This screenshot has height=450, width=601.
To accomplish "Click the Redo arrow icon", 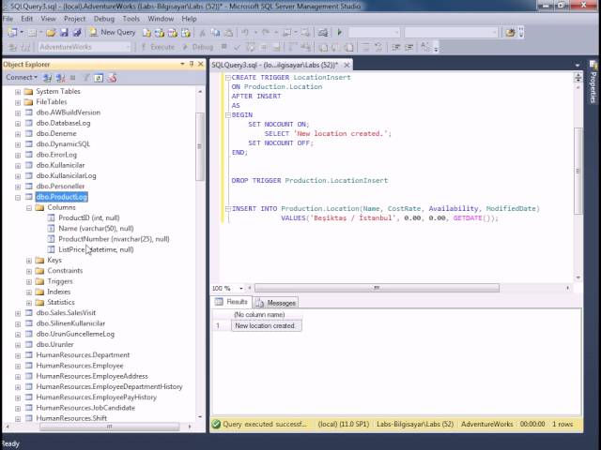I will [x=265, y=33].
